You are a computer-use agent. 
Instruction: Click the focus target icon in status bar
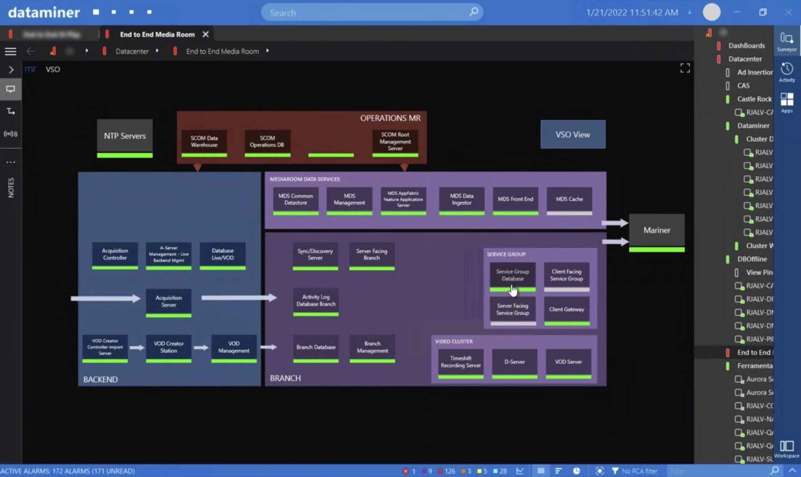click(x=600, y=471)
